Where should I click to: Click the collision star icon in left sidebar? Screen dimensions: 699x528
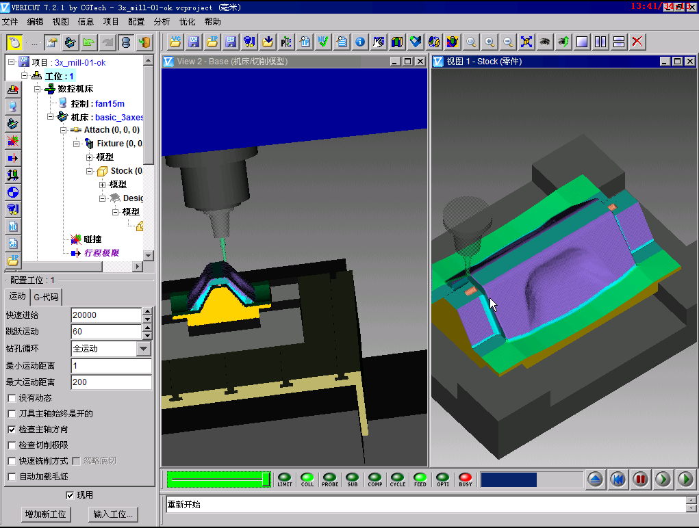13,141
